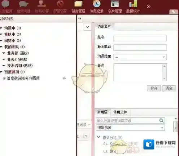Open the 记录 dropdown in chat area
This screenshot has width=179, height=156.
tap(89, 125)
